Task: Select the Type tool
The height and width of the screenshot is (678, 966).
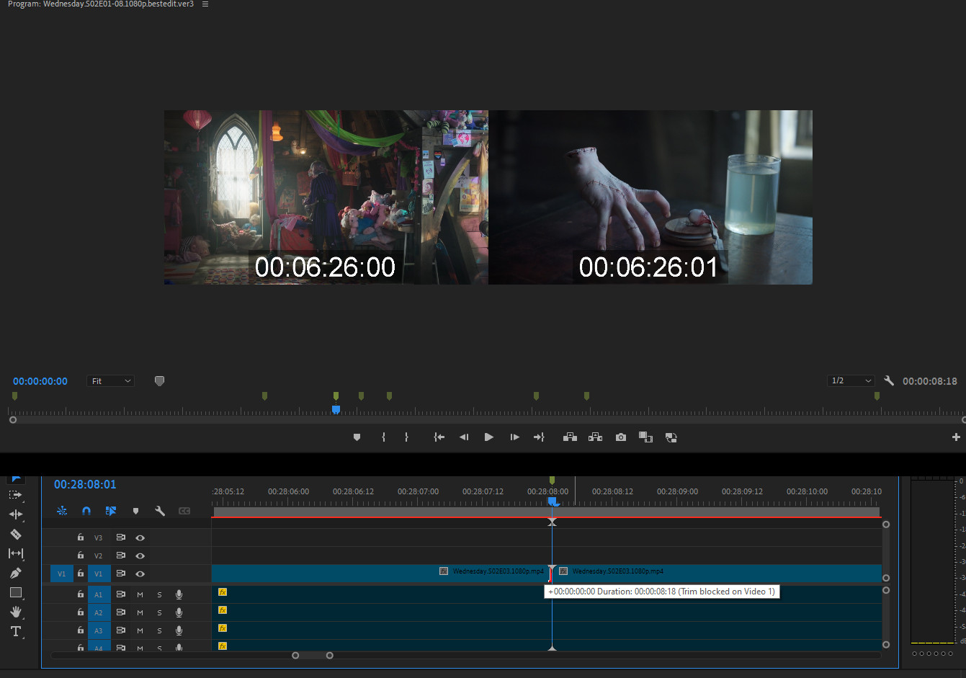Action: point(15,631)
